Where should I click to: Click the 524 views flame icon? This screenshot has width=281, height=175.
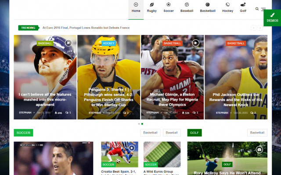coord(183,113)
